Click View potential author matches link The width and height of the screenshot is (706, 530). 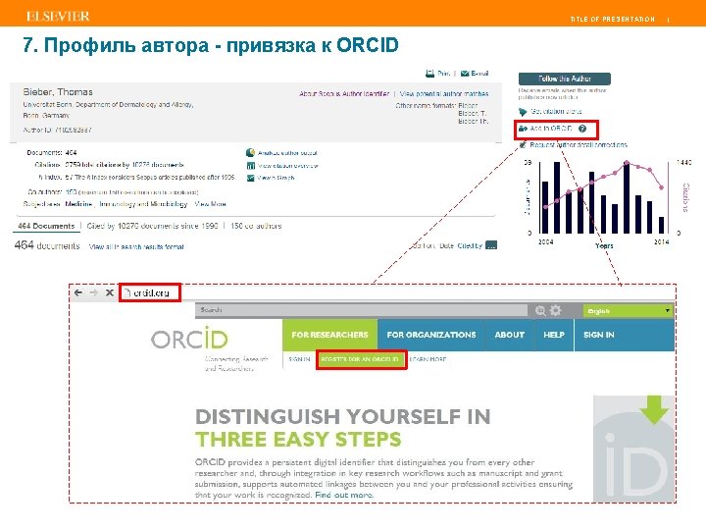click(x=444, y=94)
